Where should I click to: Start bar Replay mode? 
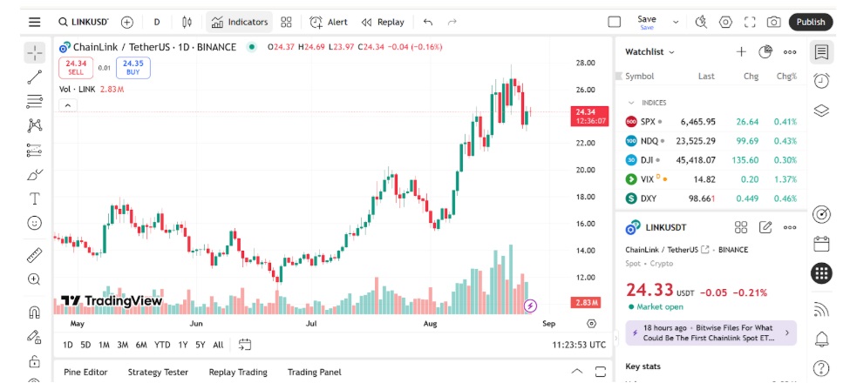click(x=383, y=22)
